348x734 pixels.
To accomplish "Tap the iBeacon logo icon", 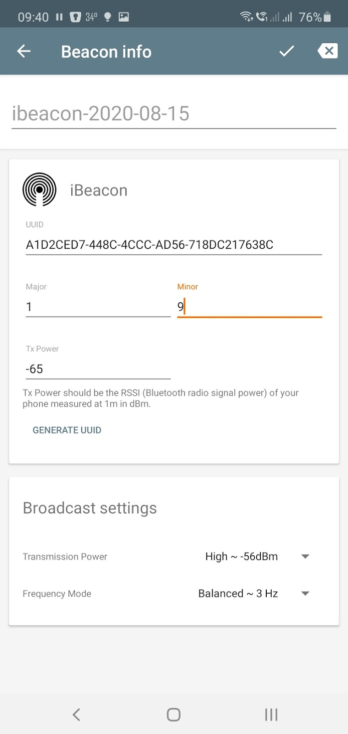I will pyautogui.click(x=40, y=190).
